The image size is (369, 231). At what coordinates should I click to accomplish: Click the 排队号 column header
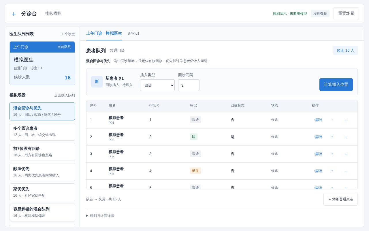coord(155,106)
